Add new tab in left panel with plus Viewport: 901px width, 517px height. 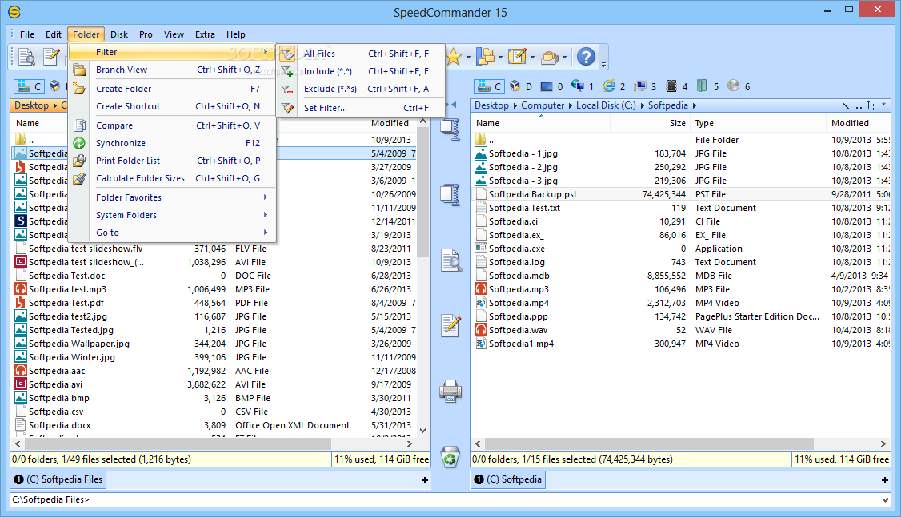(425, 480)
